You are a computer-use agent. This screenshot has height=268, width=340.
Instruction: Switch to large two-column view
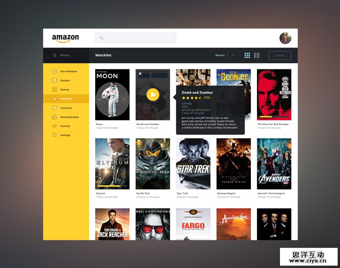click(257, 55)
